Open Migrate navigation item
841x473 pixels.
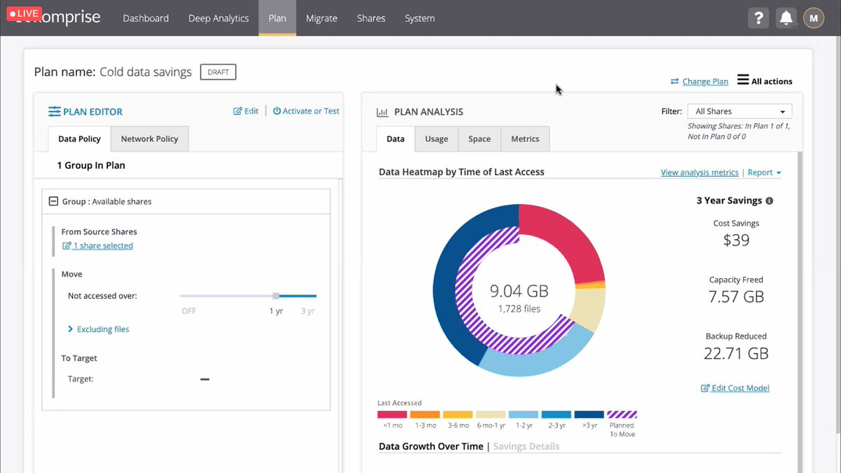[322, 18]
